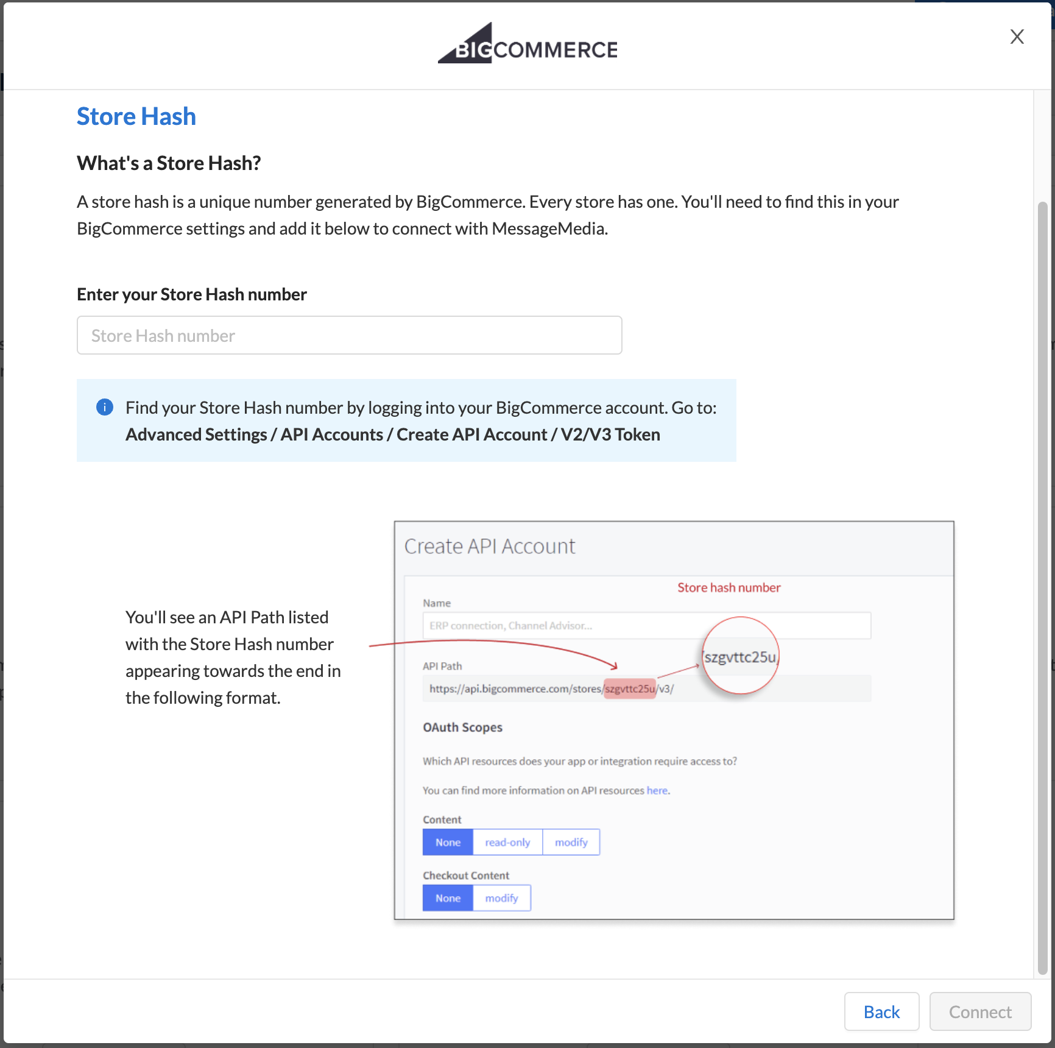1055x1048 pixels.
Task: Click the blue info icon in the hint box
Action: coord(105,407)
